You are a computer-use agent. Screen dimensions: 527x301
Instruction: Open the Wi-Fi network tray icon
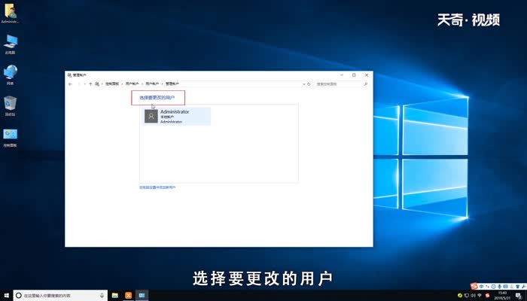480,296
